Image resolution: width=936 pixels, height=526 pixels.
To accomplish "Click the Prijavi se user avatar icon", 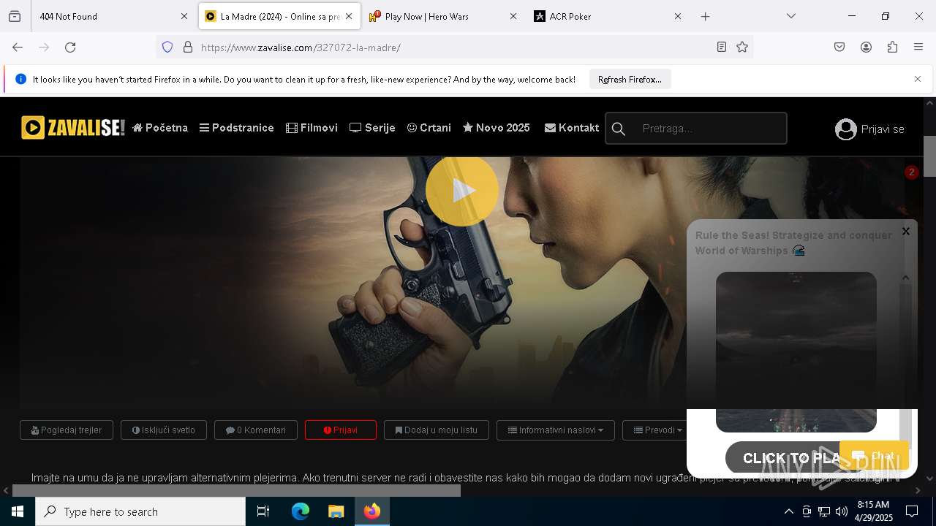I will click(846, 129).
